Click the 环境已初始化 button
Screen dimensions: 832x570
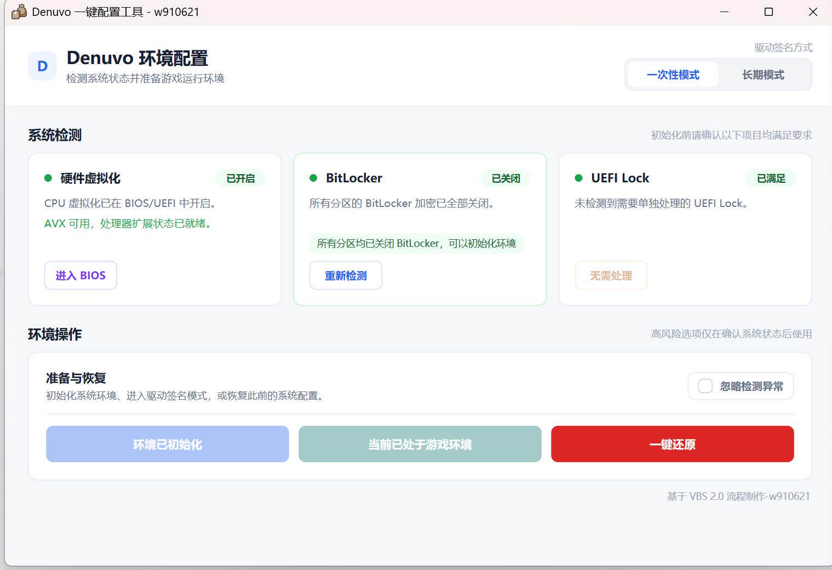pyautogui.click(x=167, y=444)
